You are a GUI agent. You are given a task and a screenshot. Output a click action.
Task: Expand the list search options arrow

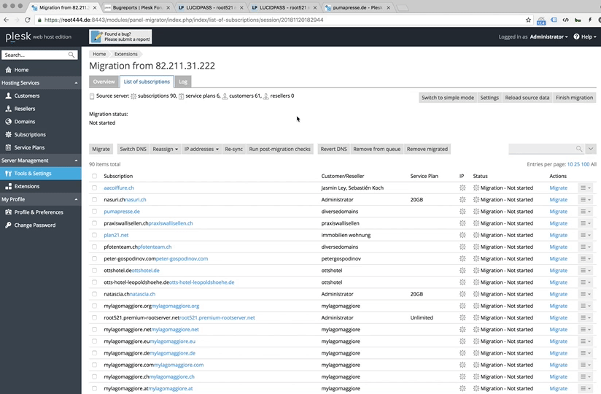591,149
